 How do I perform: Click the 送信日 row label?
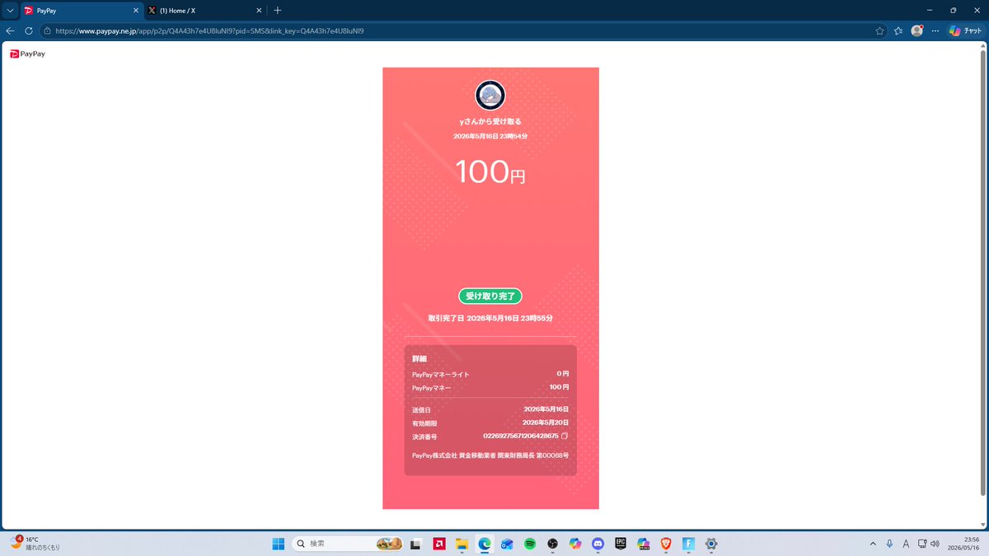(421, 409)
